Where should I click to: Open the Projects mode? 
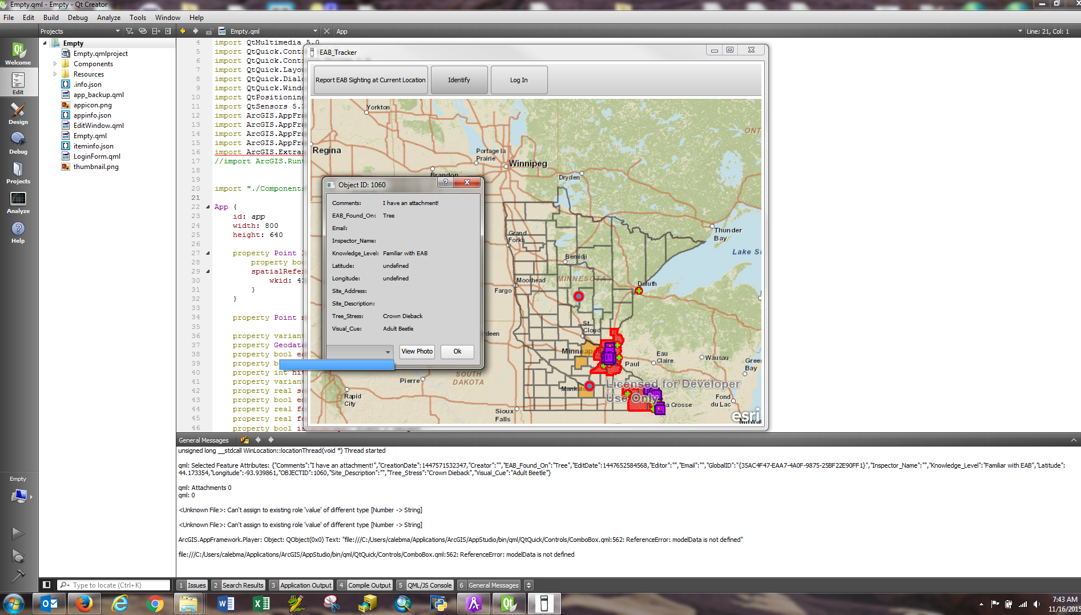(x=18, y=172)
